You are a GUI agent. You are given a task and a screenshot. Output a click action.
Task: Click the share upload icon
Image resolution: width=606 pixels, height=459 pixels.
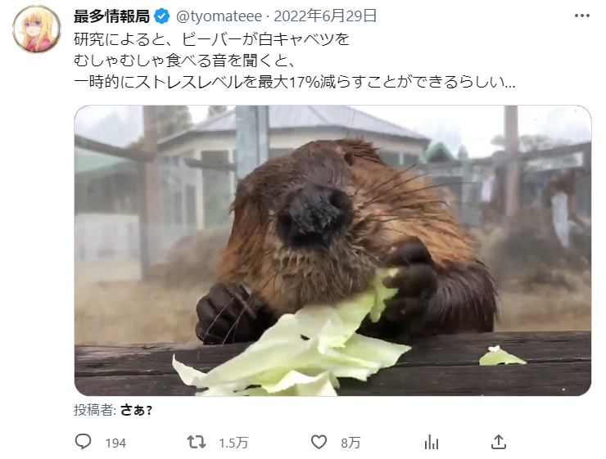click(x=499, y=442)
